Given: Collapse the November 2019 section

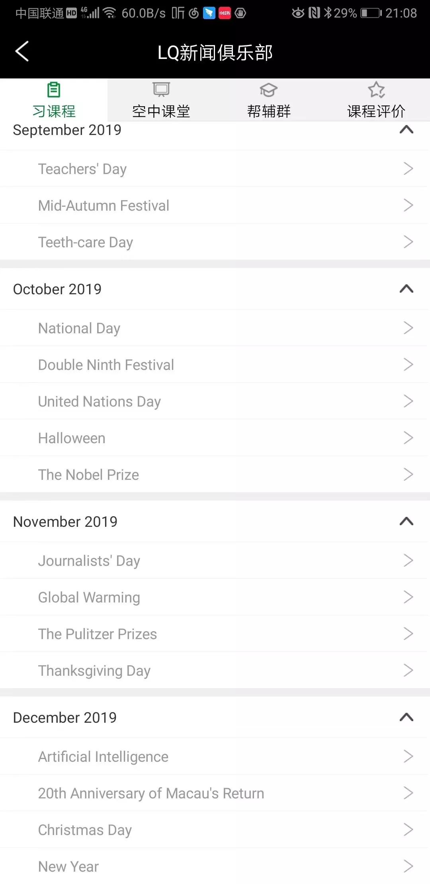Looking at the screenshot, I should click(407, 521).
